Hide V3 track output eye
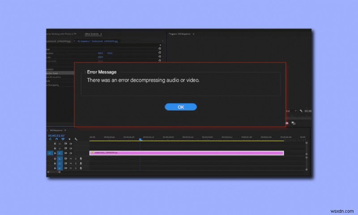This screenshot has width=358, height=215. tap(71, 144)
